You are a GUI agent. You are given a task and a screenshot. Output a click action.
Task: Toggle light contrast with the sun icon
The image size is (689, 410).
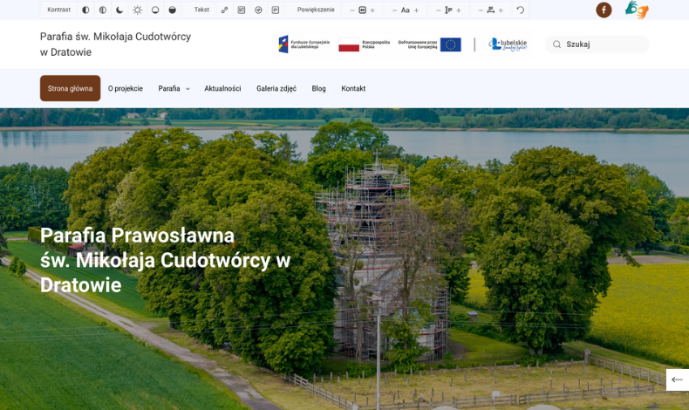[137, 10]
